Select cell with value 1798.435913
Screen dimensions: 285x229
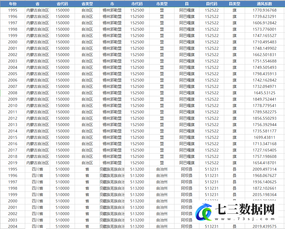pos(265,74)
